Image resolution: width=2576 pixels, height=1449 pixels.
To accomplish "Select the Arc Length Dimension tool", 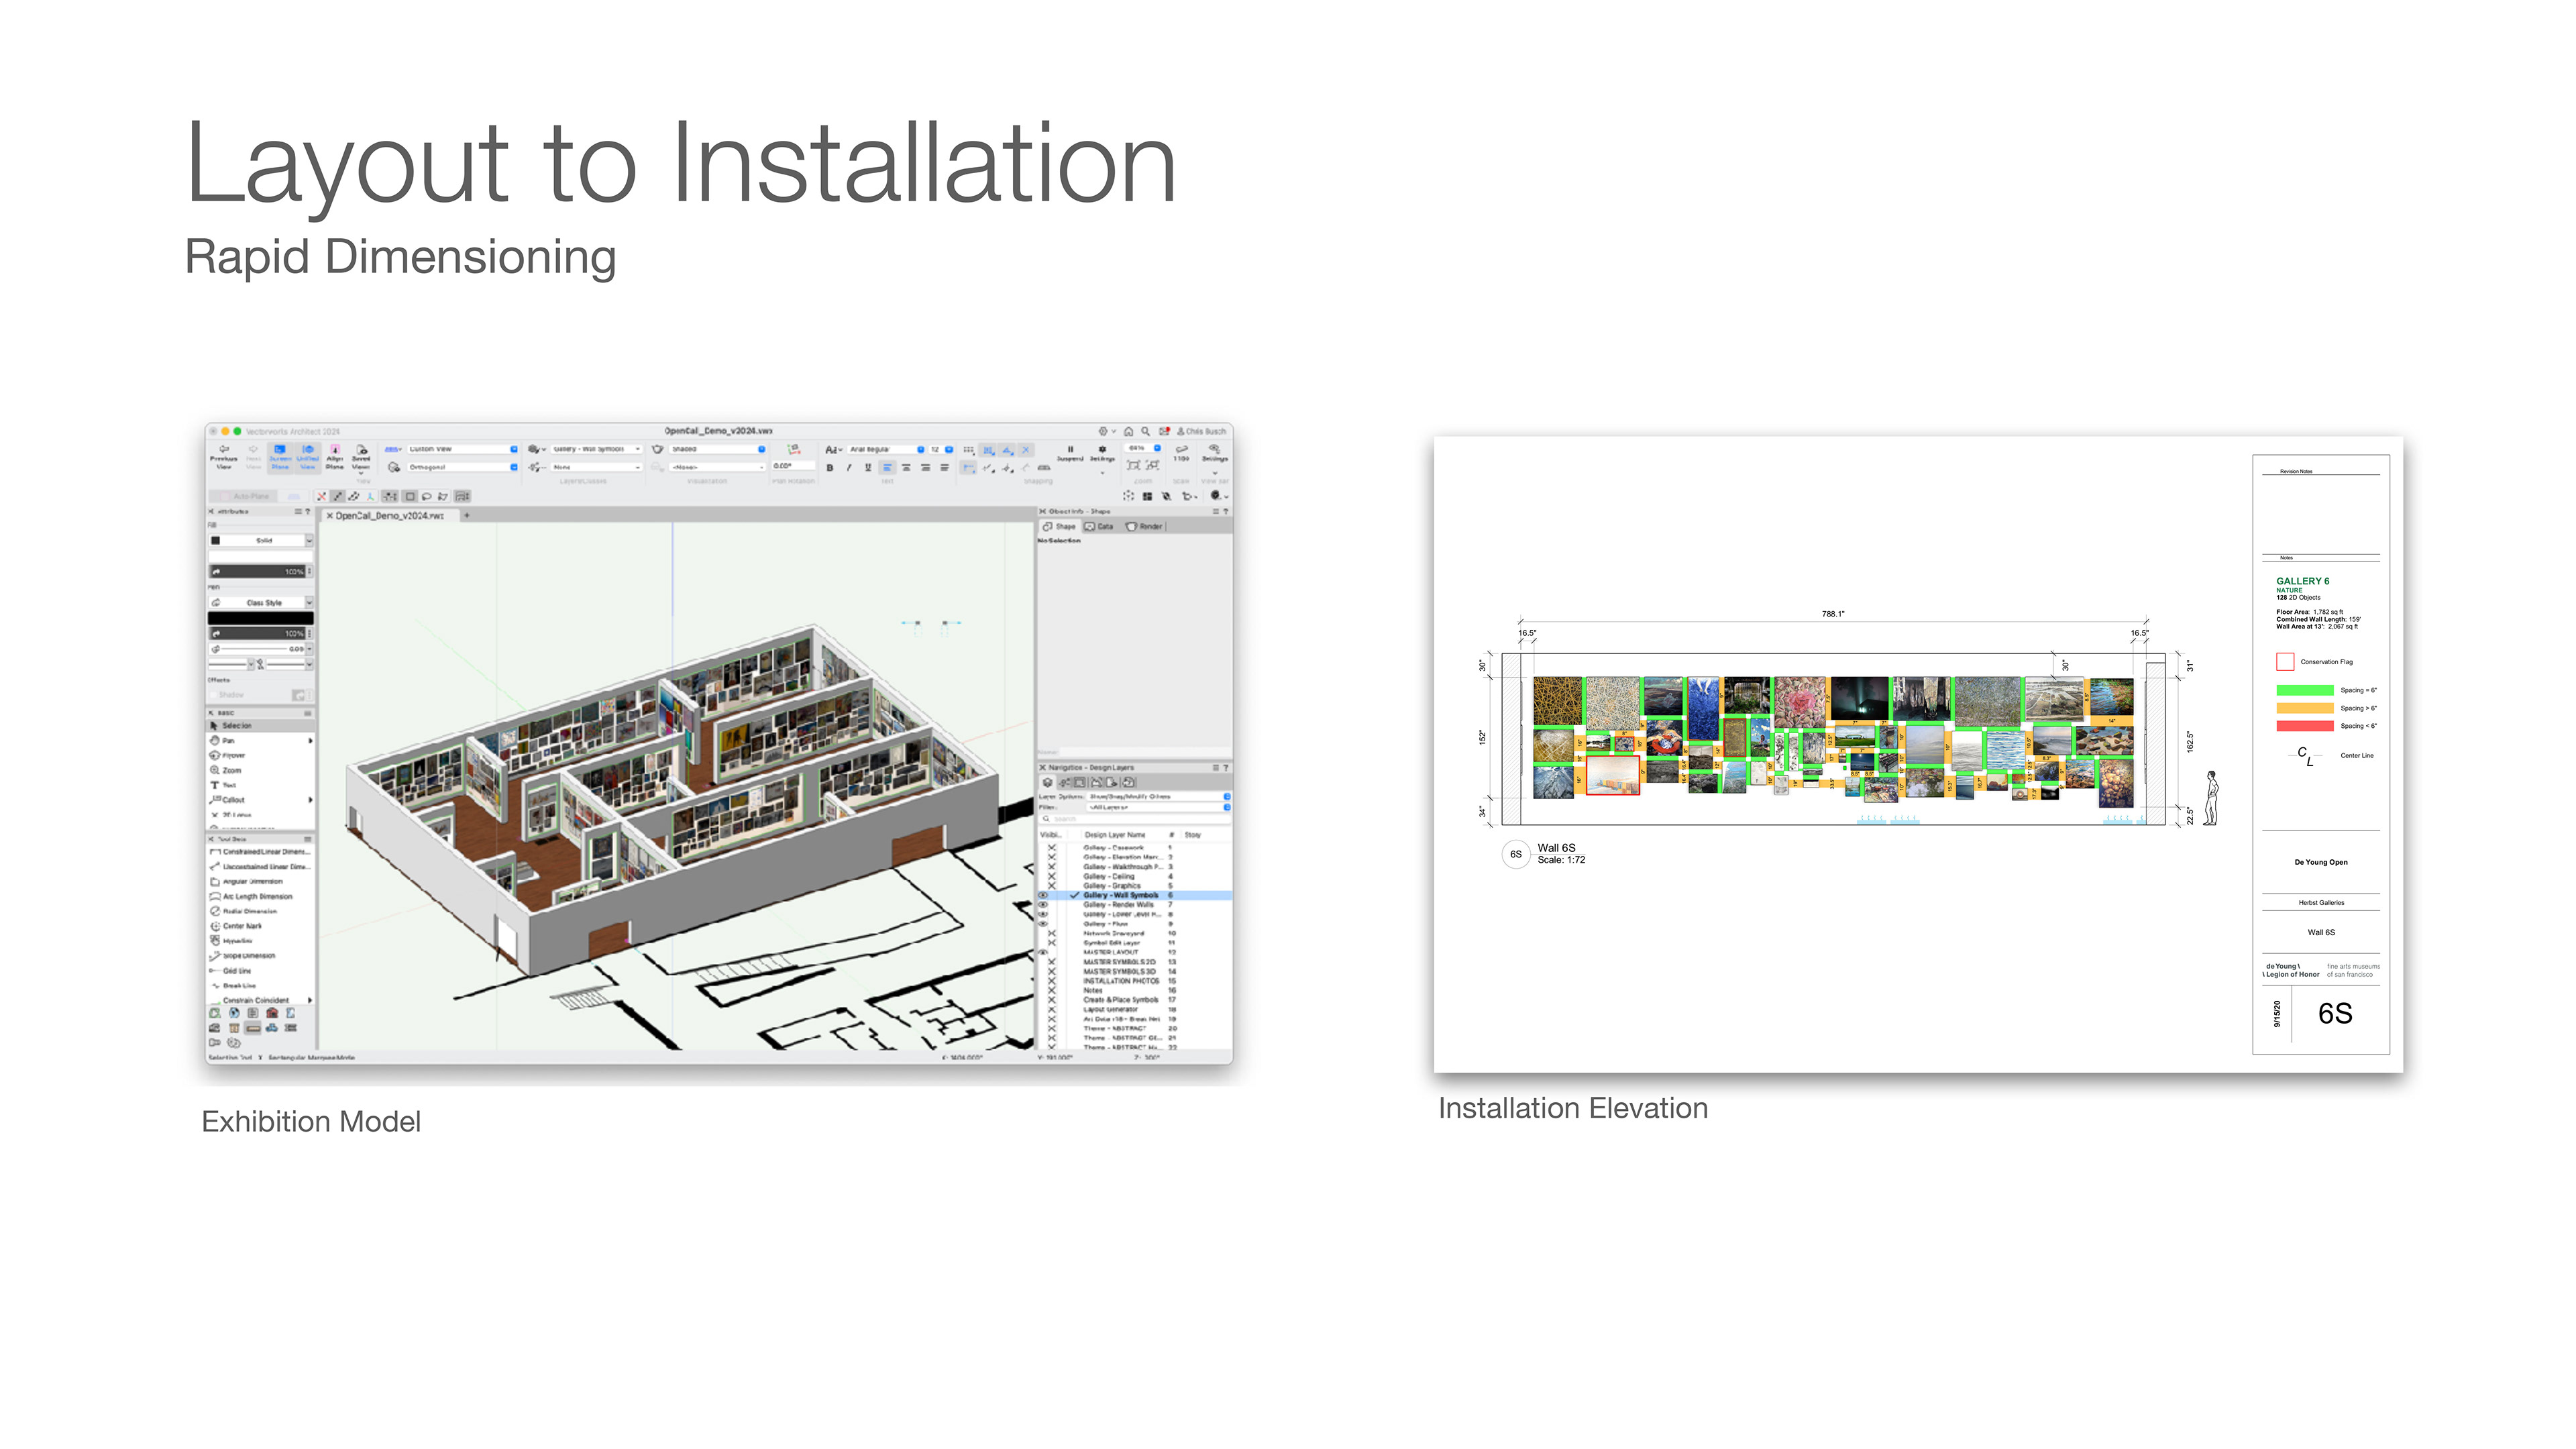I will click(260, 897).
